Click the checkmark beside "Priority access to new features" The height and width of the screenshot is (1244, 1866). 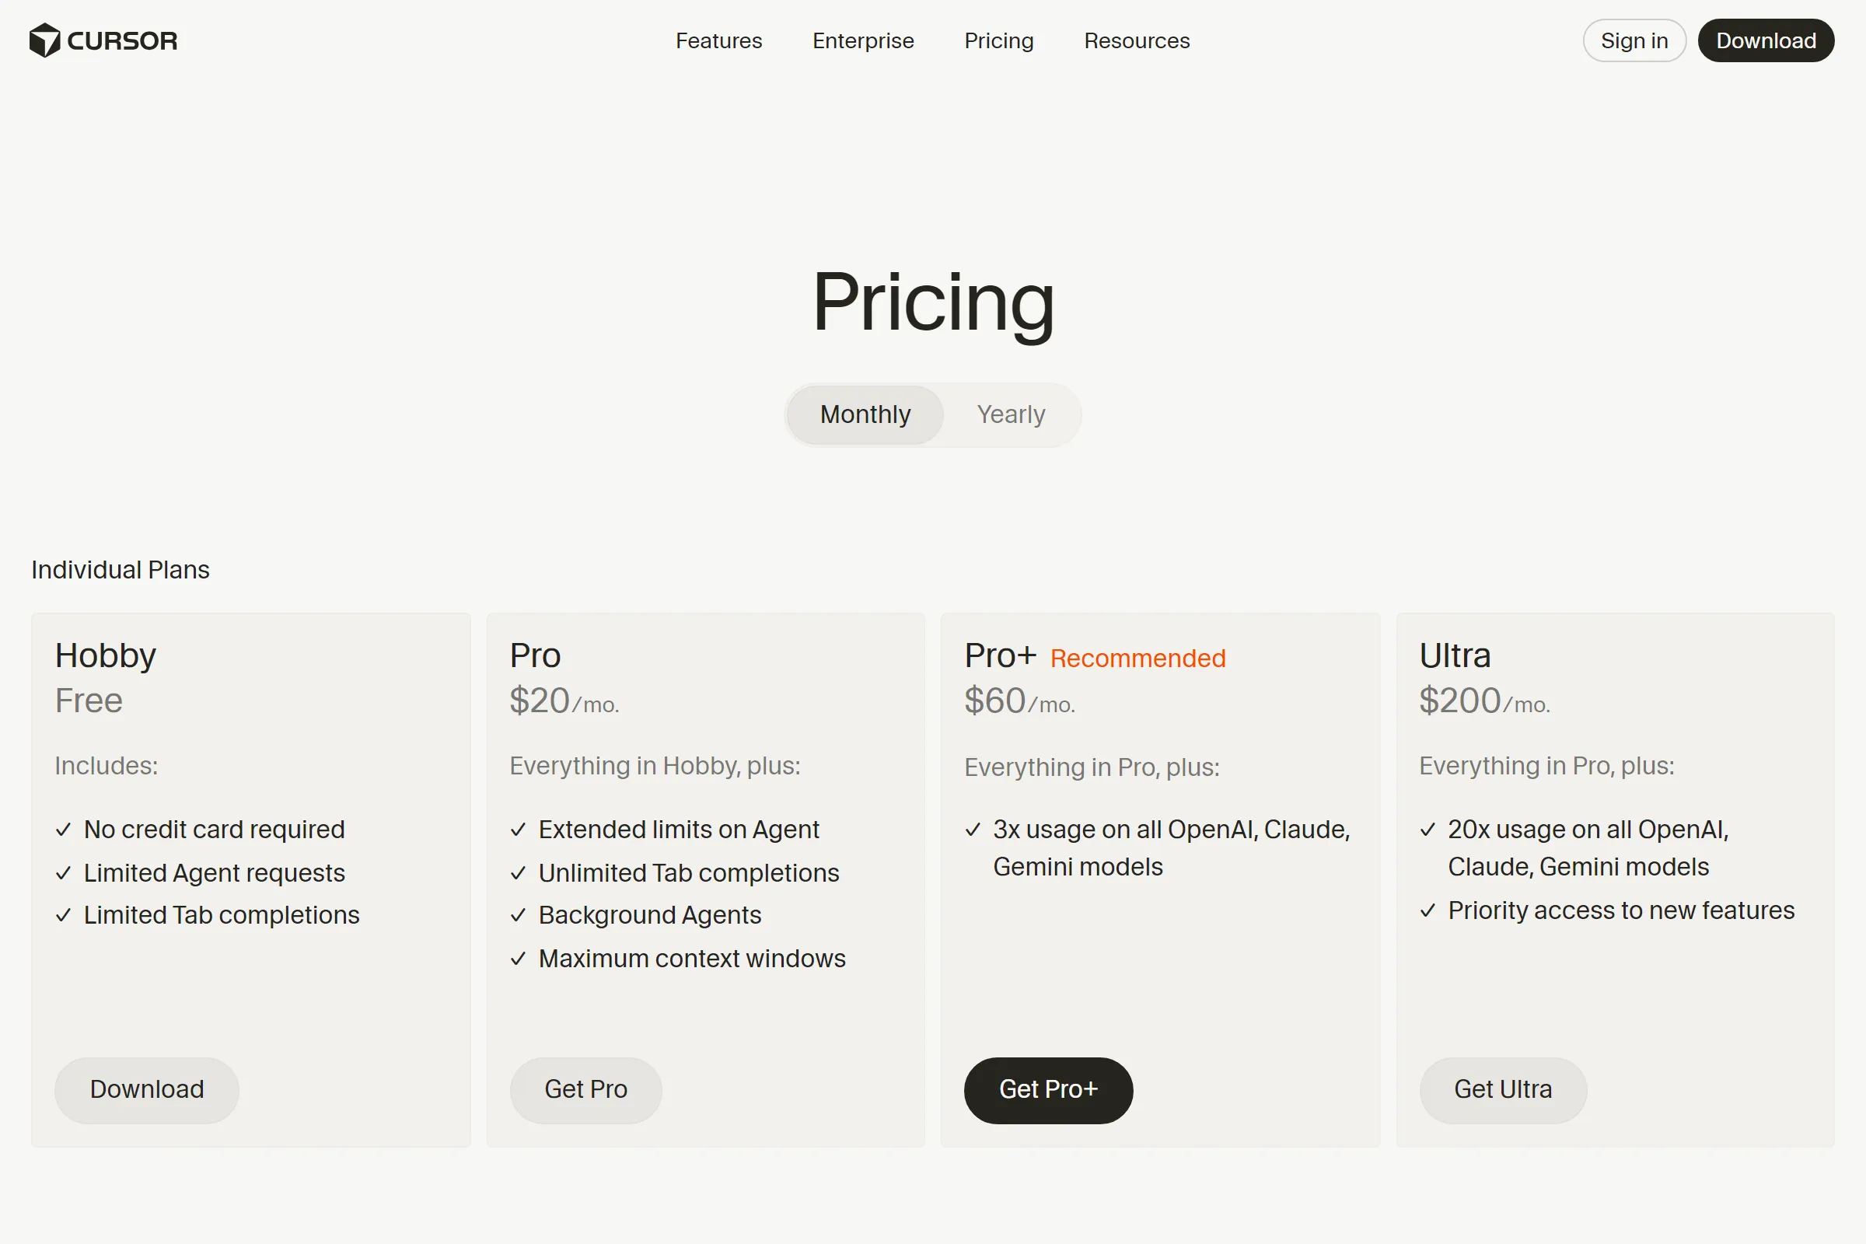1429,910
